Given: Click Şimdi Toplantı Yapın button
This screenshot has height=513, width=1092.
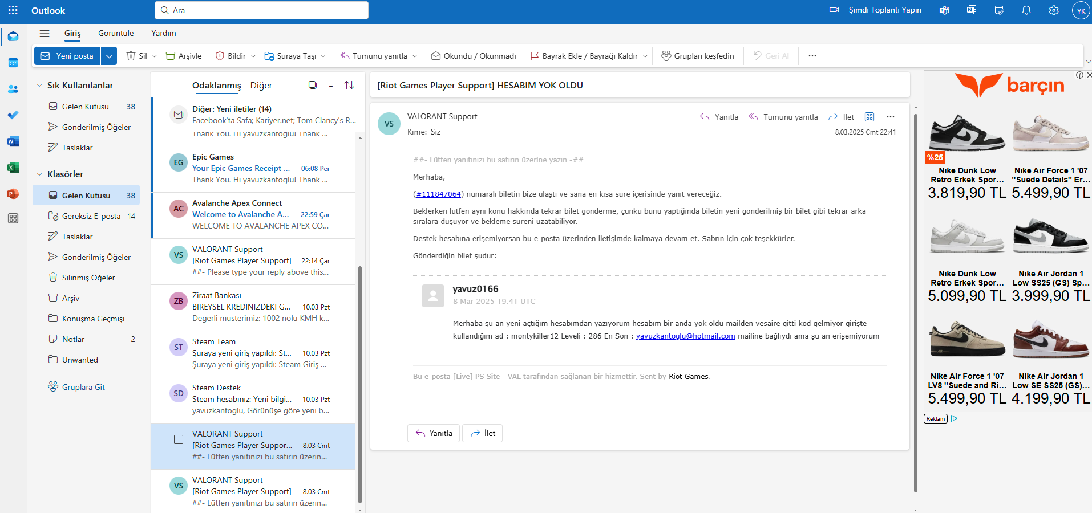Looking at the screenshot, I should coord(875,10).
